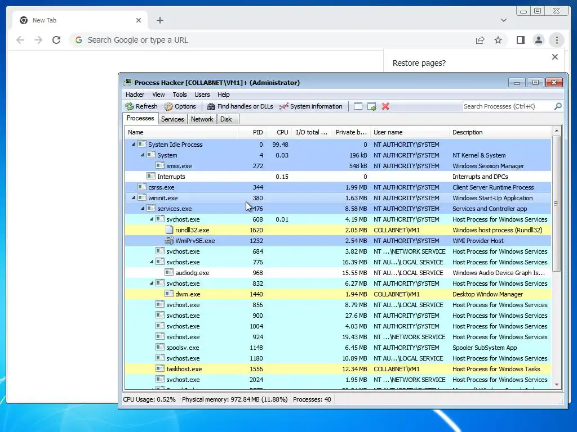577x432 pixels.
Task: Toggle Chrome's side panel icon
Action: 520,40
